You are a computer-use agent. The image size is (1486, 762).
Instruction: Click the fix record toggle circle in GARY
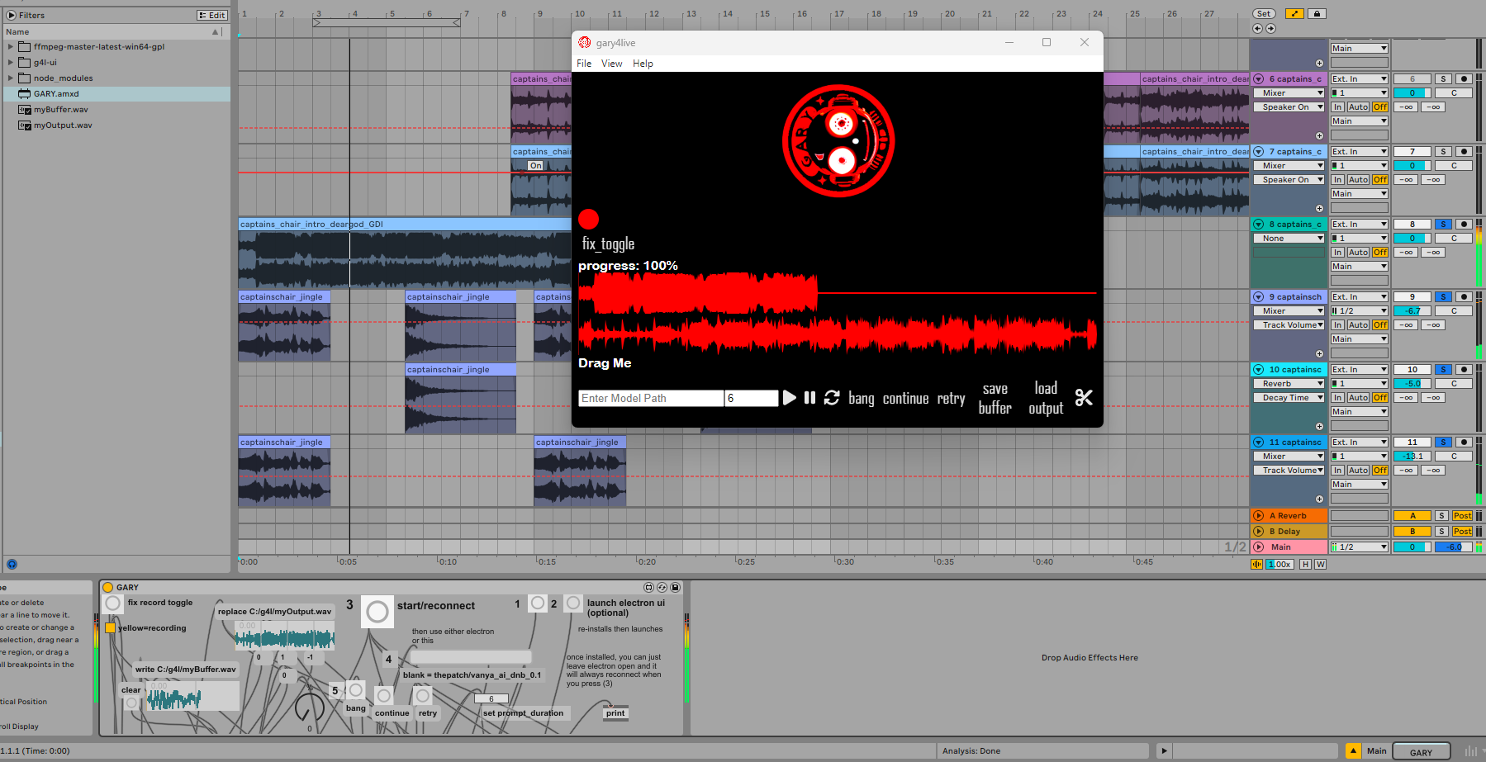[x=113, y=603]
